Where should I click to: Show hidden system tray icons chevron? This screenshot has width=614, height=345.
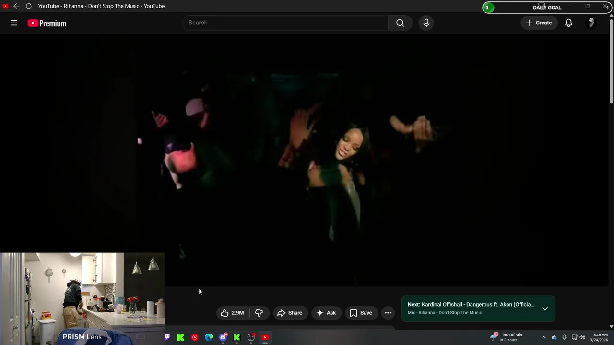tap(543, 337)
